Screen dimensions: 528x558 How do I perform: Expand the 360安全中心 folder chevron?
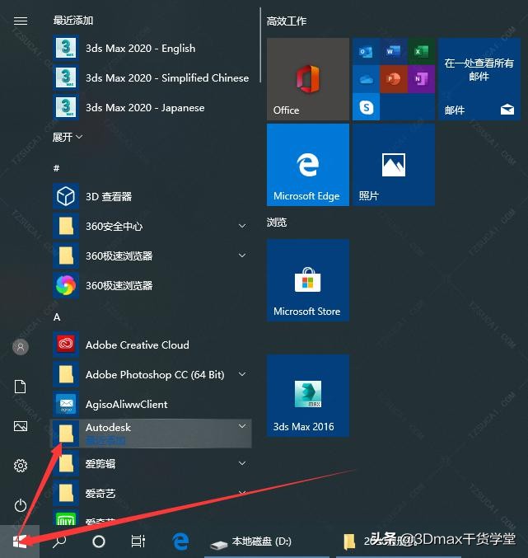click(242, 226)
